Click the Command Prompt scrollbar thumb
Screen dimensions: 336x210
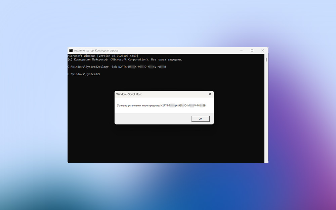point(266,60)
